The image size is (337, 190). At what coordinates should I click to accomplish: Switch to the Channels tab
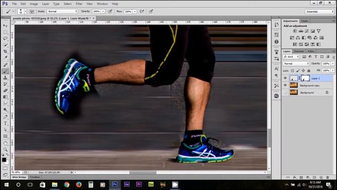[299, 51]
